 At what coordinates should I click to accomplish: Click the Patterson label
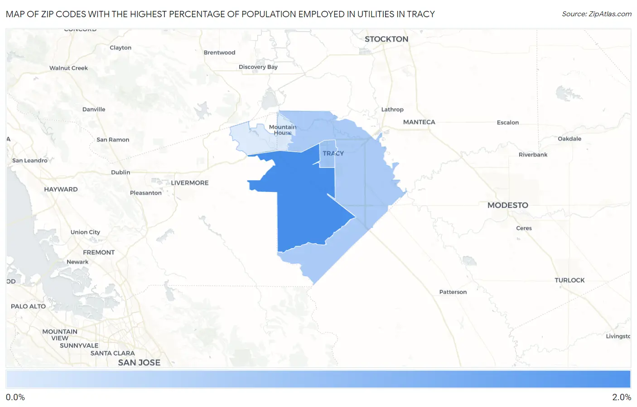point(453,292)
